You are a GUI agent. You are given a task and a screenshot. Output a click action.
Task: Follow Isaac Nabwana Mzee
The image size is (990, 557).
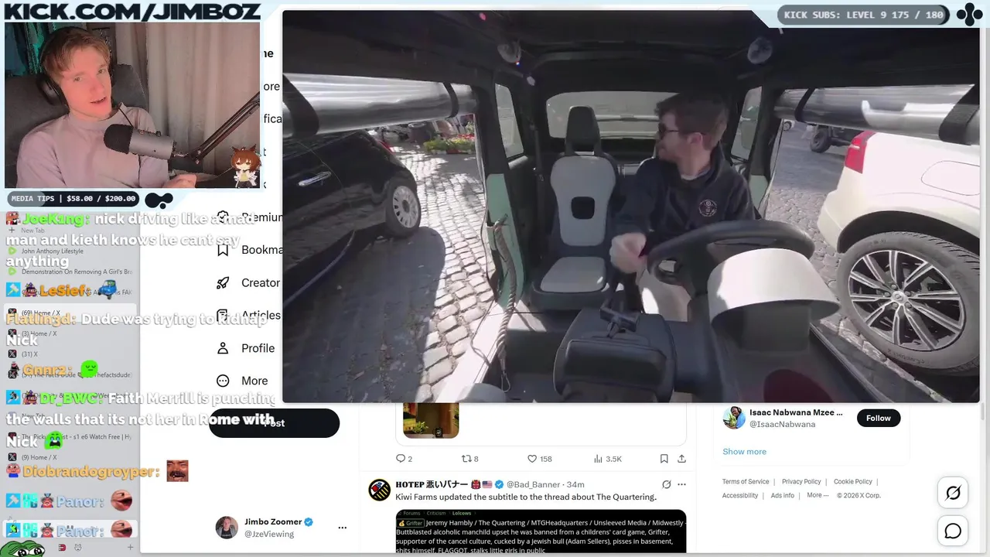click(x=879, y=418)
